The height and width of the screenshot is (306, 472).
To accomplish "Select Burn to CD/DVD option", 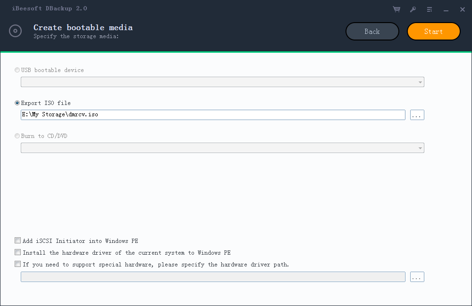I will [x=17, y=136].
